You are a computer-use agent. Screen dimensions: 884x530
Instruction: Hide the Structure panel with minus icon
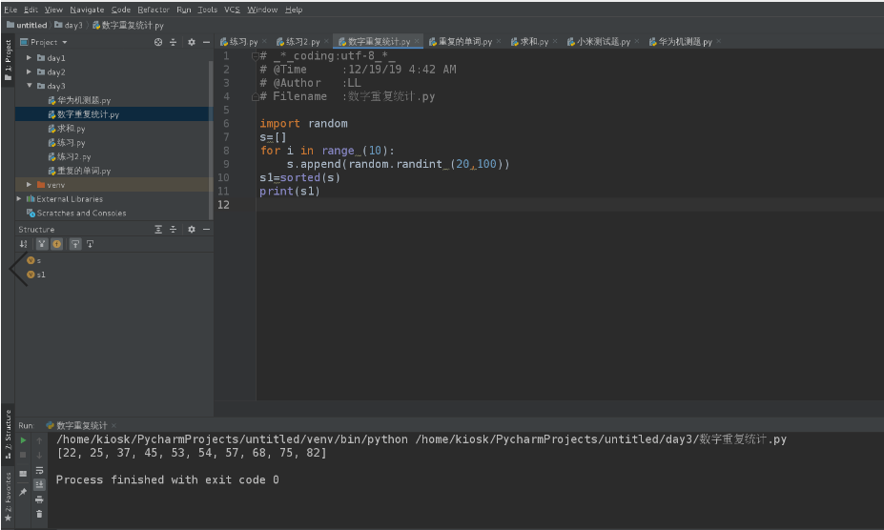(x=206, y=230)
